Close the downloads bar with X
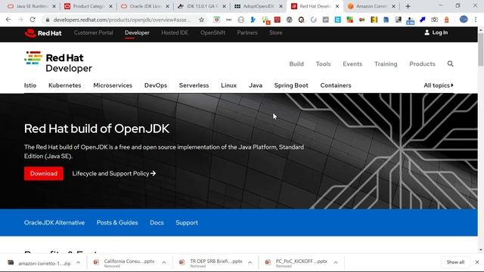The width and height of the screenshot is (484, 272). tap(477, 262)
